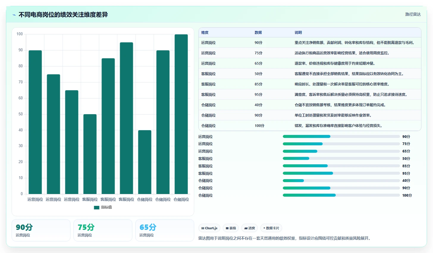
Task: Click the square icon in the 表格 chip
Action: [227, 228]
